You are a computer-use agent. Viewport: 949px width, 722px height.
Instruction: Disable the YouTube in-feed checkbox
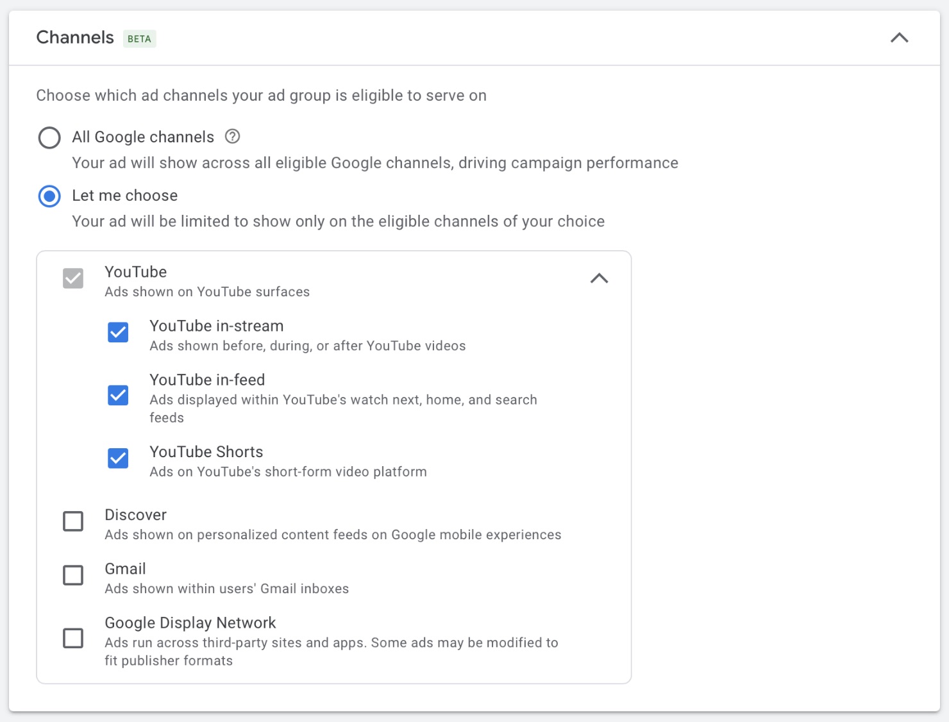(x=118, y=395)
